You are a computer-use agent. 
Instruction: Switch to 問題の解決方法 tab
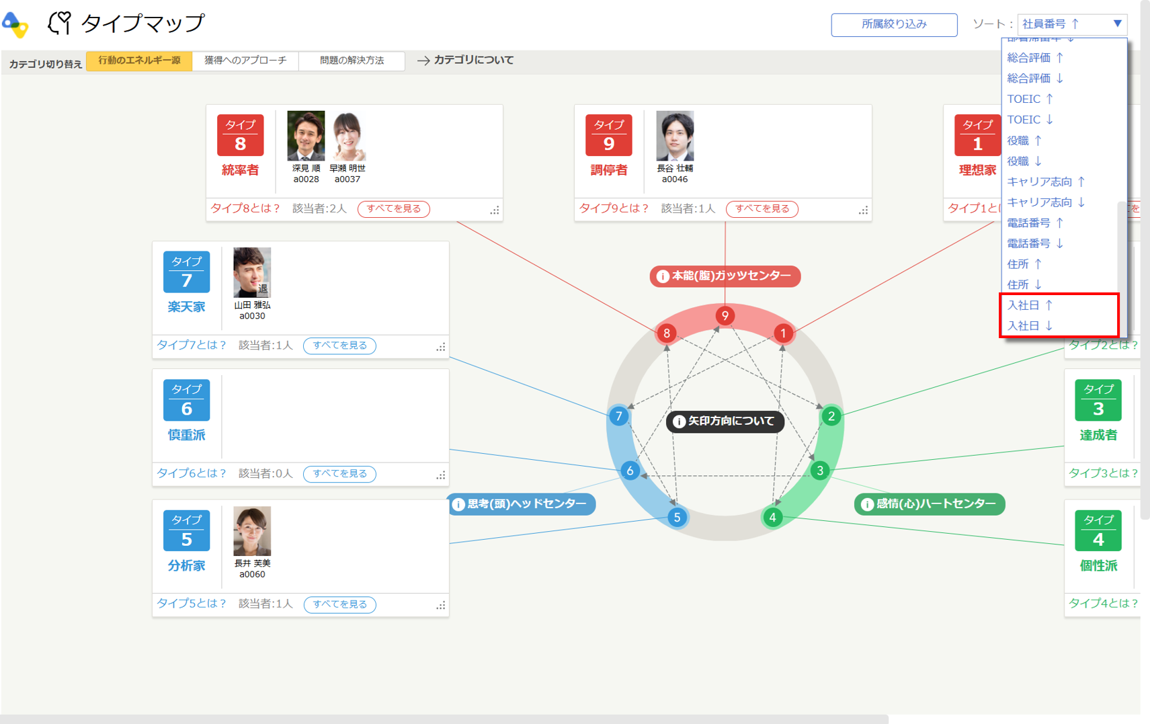pyautogui.click(x=352, y=61)
